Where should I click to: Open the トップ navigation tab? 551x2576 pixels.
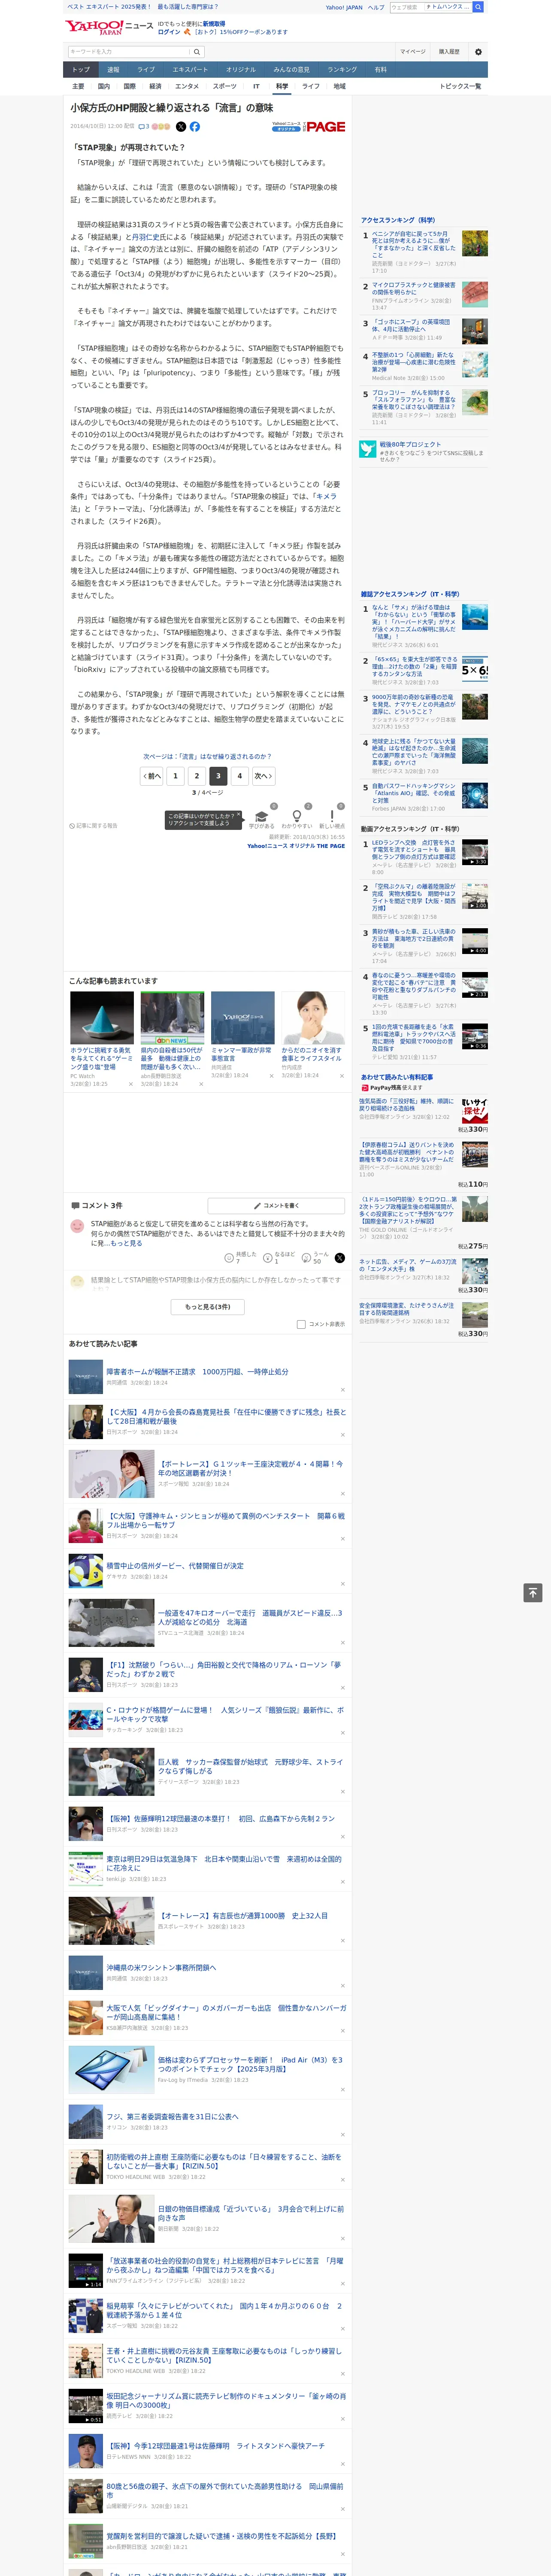click(81, 70)
